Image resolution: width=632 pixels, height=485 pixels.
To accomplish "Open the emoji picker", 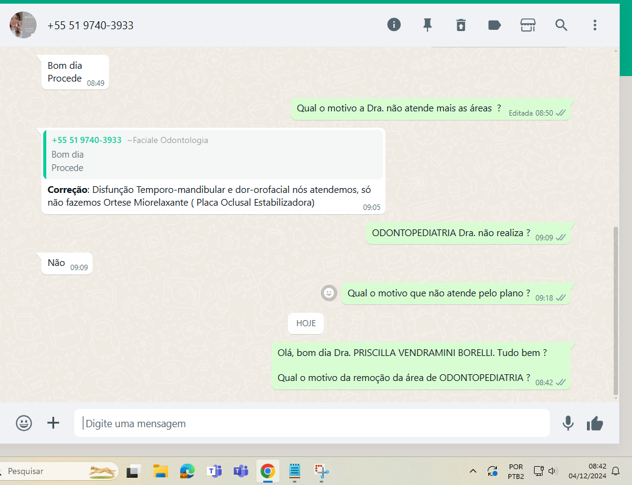I will pos(24,423).
